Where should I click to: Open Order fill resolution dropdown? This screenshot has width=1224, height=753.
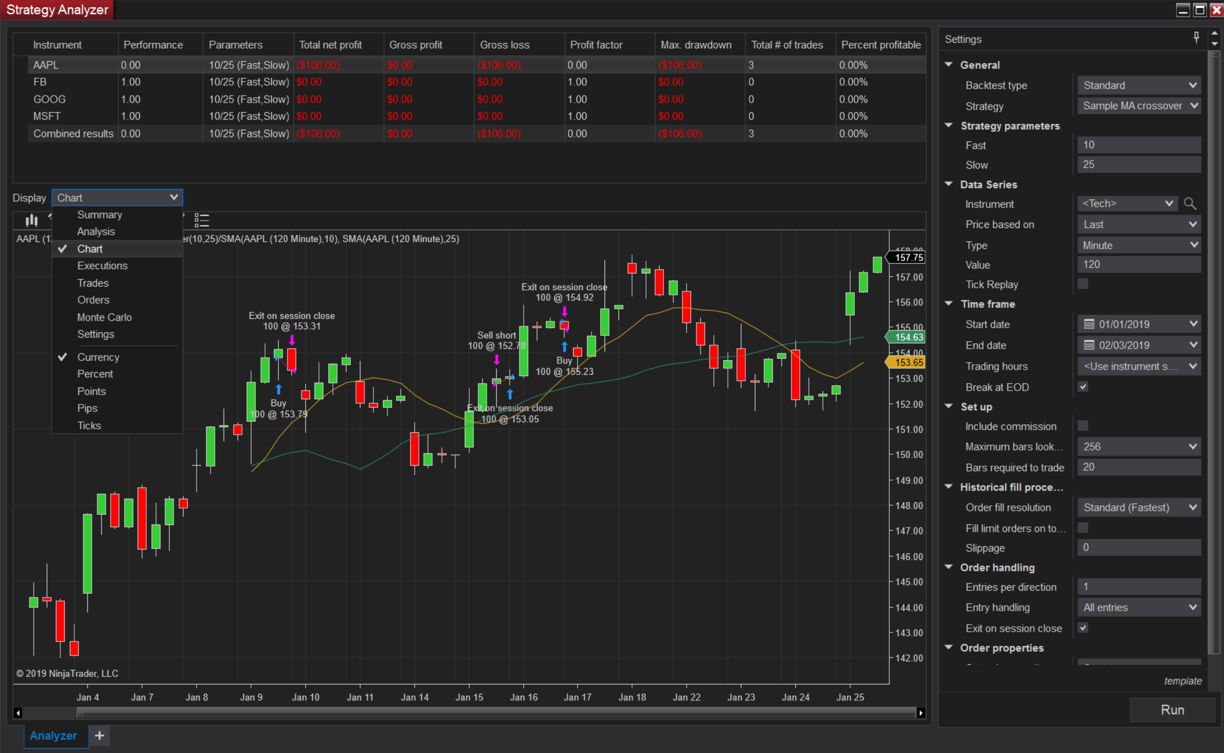coord(1139,508)
